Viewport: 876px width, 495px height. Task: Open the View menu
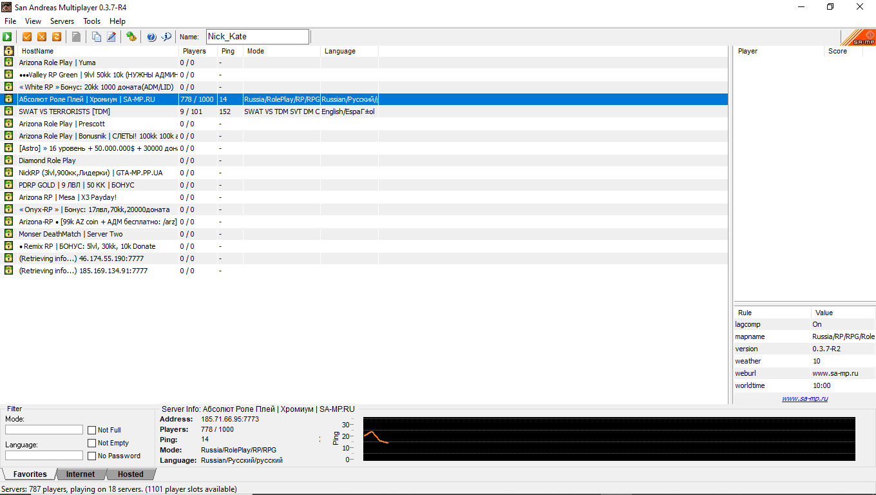pyautogui.click(x=33, y=21)
